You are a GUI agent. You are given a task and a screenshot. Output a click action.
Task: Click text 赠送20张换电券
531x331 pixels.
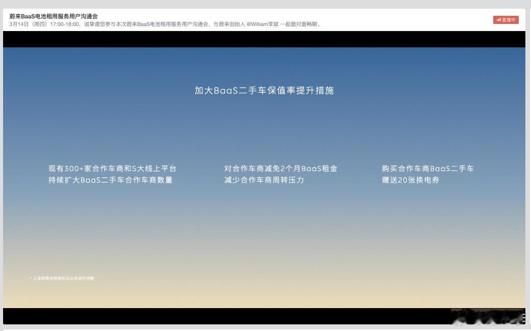(x=411, y=180)
